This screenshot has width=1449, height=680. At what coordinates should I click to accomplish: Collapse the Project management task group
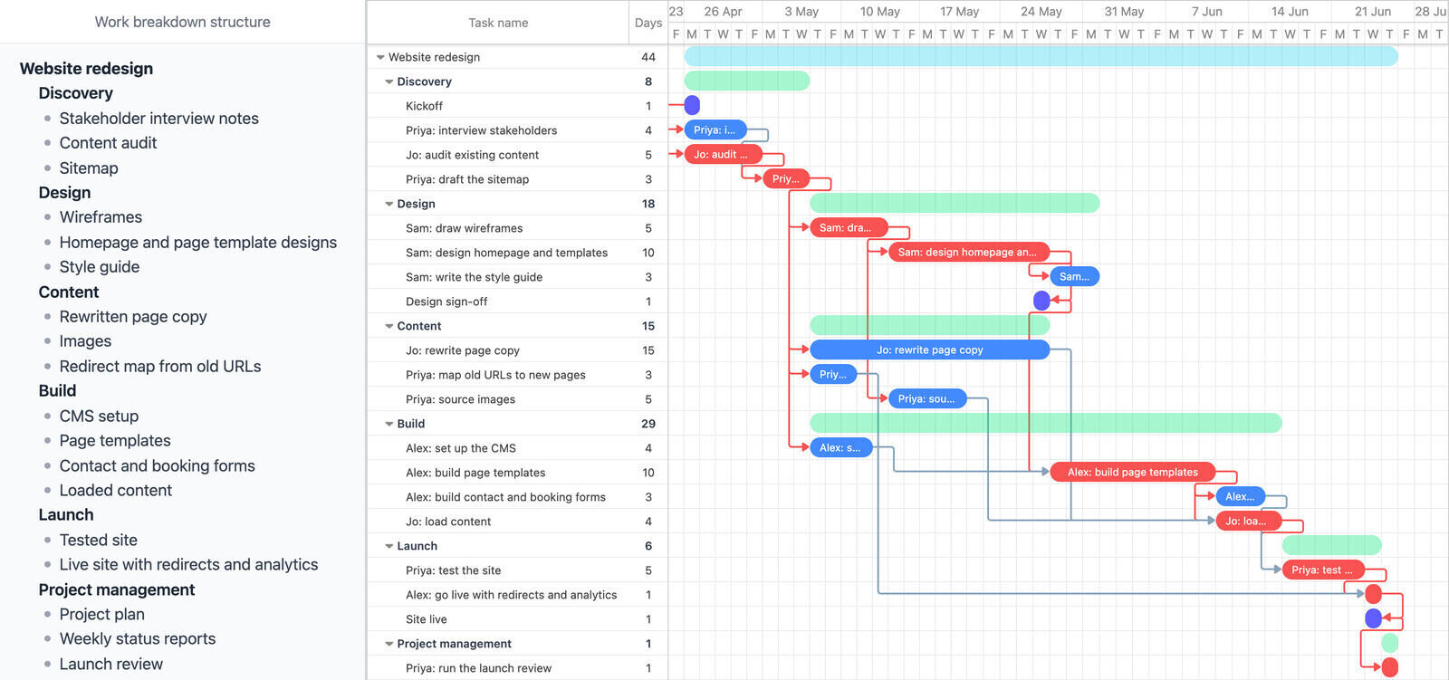tap(389, 644)
